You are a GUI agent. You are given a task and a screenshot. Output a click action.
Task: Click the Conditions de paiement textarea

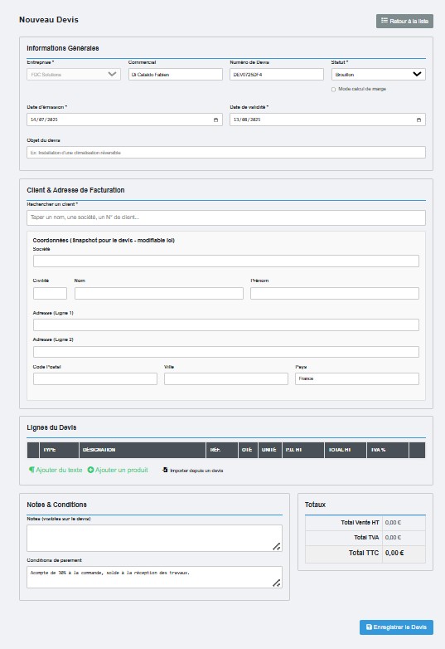[x=154, y=577]
